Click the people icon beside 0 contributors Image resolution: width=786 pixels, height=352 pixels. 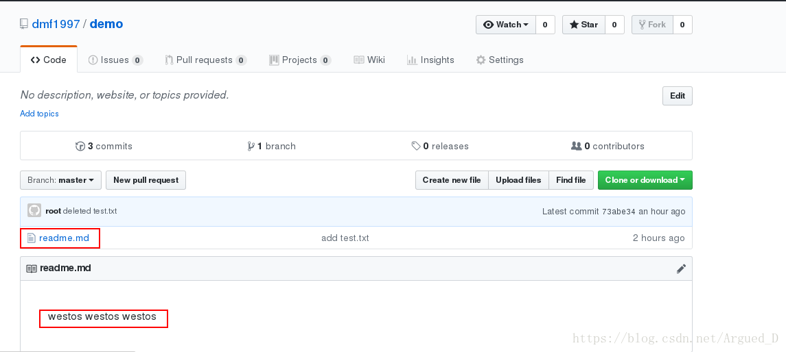tap(577, 146)
